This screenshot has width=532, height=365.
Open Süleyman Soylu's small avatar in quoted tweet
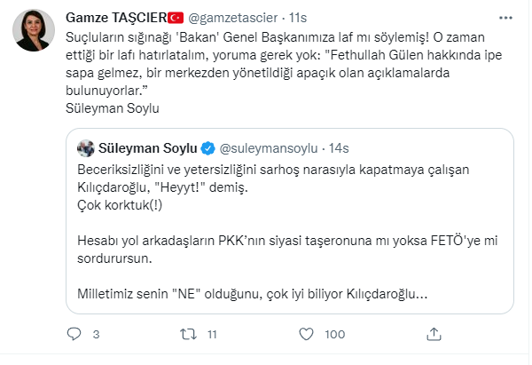click(x=86, y=147)
